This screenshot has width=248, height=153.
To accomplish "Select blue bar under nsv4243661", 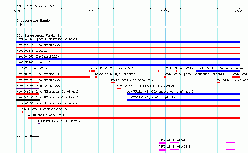I will tap(128, 42).
